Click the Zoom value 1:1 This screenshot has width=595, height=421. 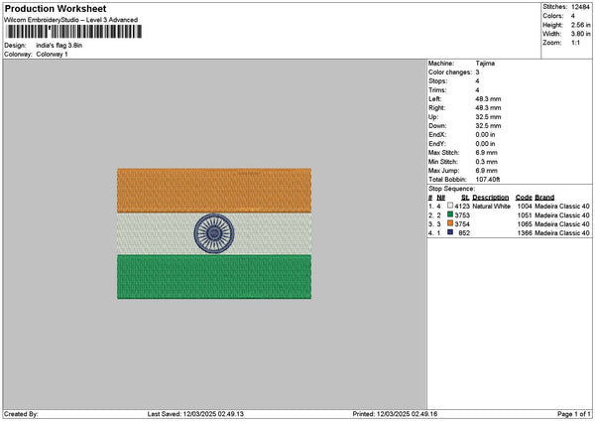[578, 44]
